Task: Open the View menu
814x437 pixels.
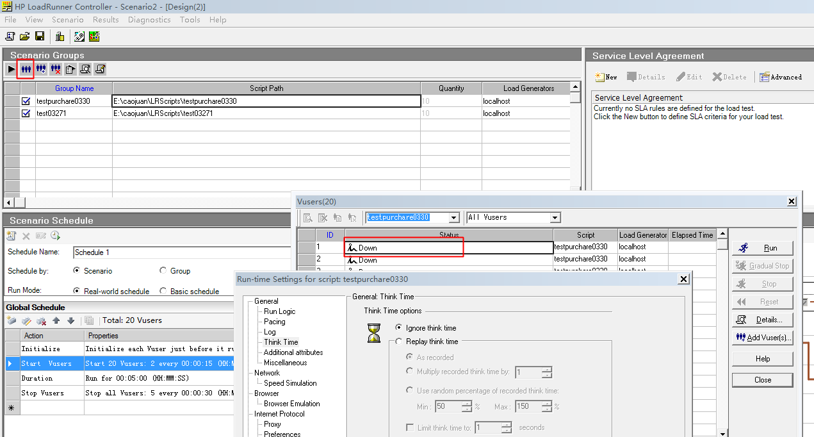Action: pos(34,20)
